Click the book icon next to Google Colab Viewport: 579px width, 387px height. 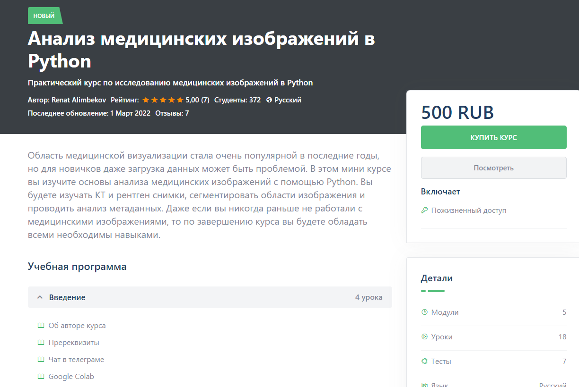[41, 377]
